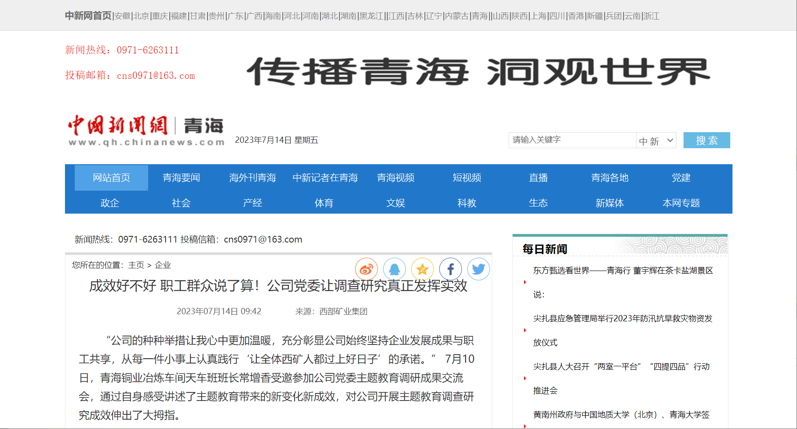
Task: Open the 本网专题 menu item
Action: pyautogui.click(x=681, y=203)
